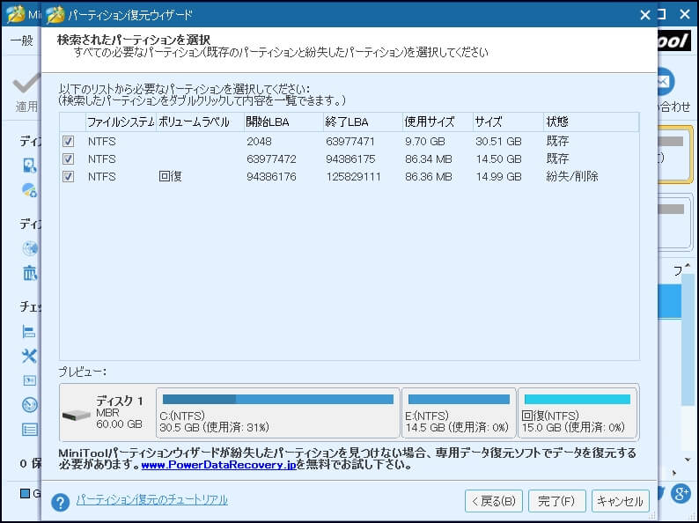
Task: Toggle checkbox for the lost 回復 partition
Action: [x=68, y=177]
